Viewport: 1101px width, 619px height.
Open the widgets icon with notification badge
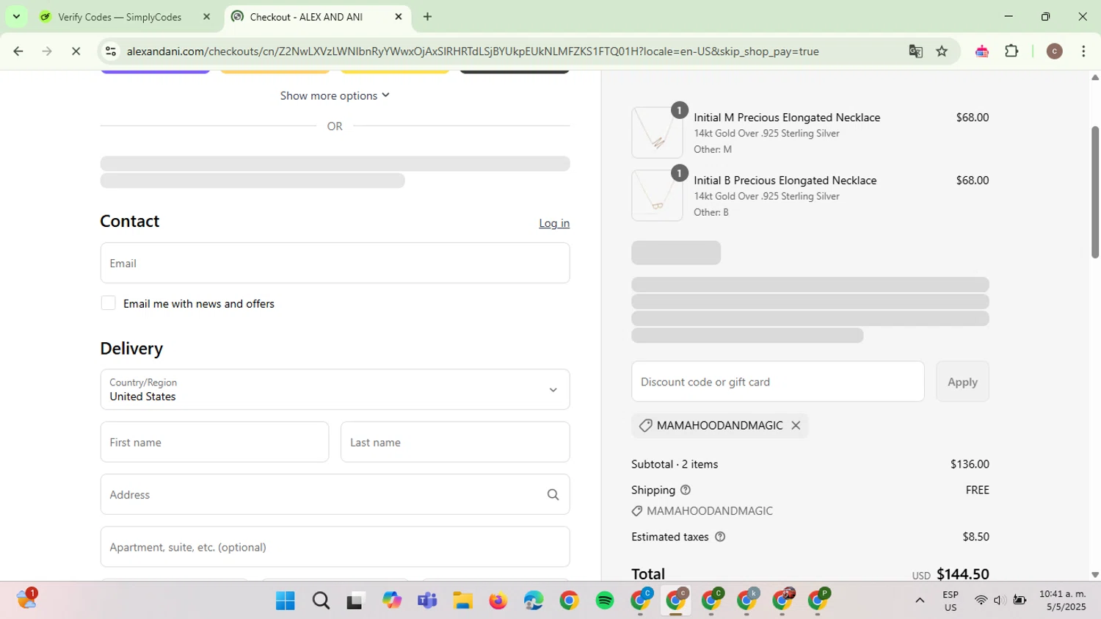point(27,599)
